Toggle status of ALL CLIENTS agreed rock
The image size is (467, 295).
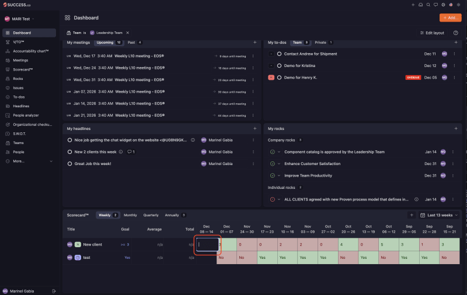272,199
